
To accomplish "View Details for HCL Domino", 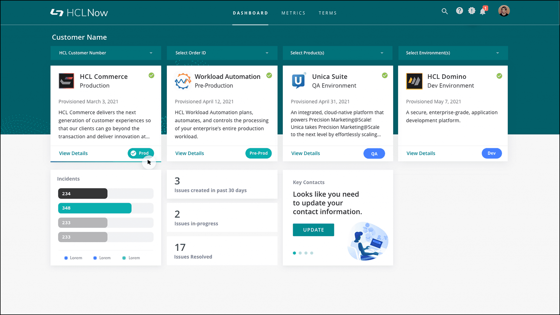I will tap(421, 153).
